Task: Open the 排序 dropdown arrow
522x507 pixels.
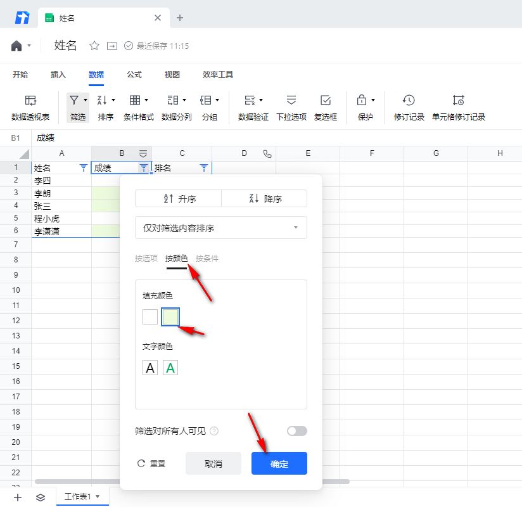Action: click(x=113, y=100)
